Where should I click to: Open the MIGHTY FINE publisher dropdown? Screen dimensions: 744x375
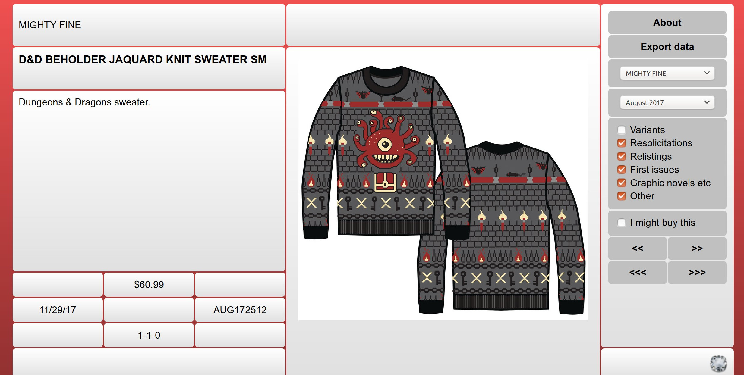click(x=667, y=73)
